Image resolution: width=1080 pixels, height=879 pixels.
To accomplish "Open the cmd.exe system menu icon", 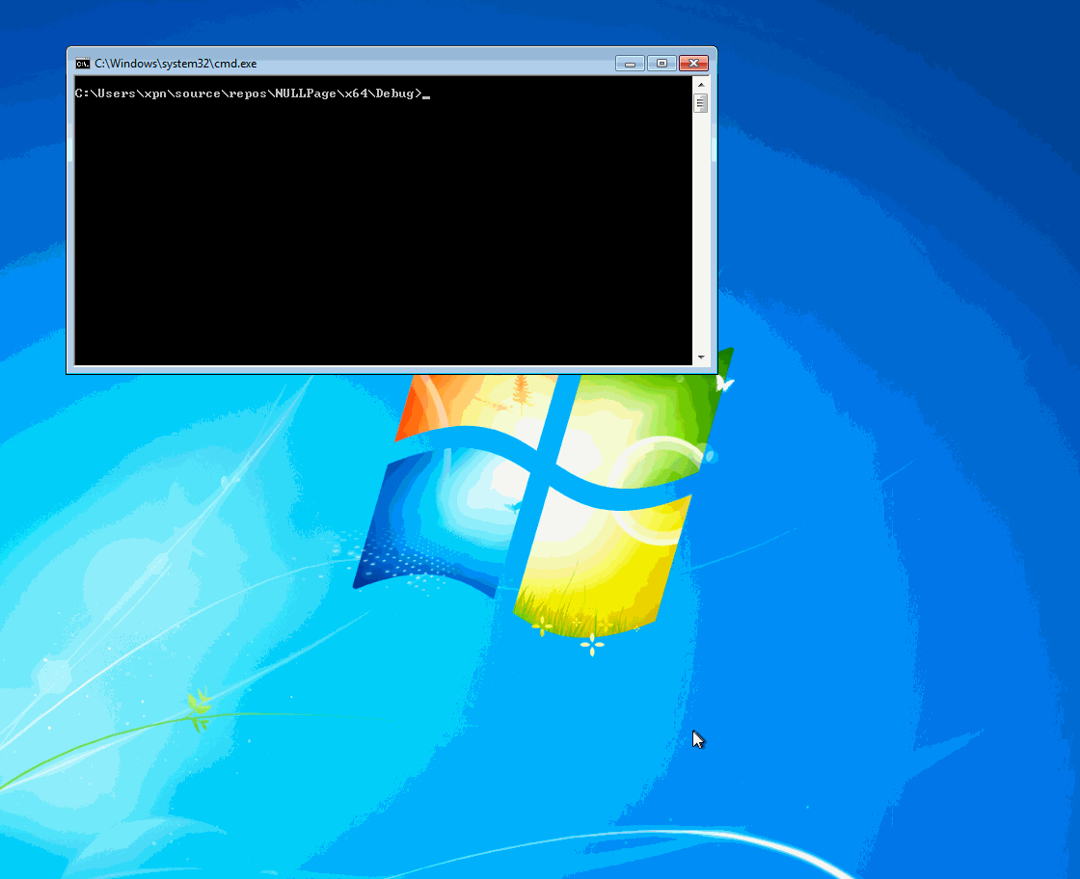I will 83,64.
